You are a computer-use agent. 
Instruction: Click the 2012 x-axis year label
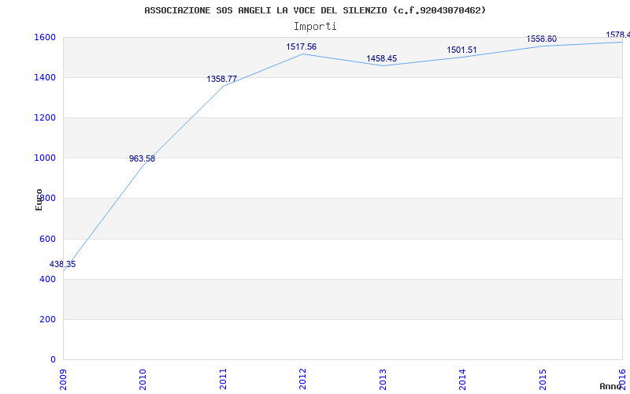click(x=302, y=379)
